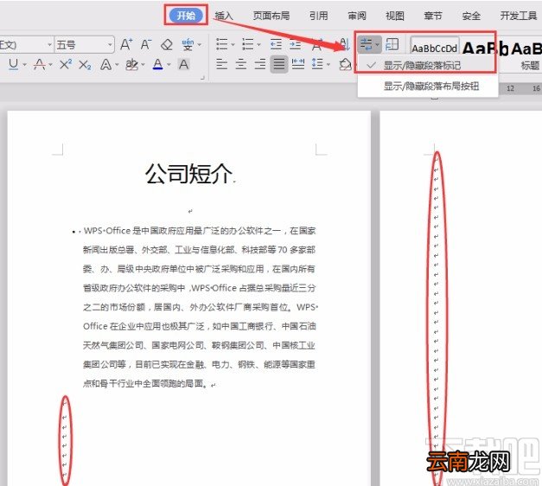The image size is (542, 486).
Task: Click the distributed alignment icon
Action: (x=298, y=64)
